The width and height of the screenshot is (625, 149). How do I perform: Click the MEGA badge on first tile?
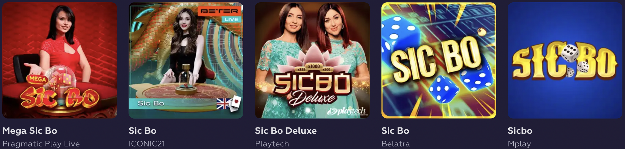pos(37,79)
